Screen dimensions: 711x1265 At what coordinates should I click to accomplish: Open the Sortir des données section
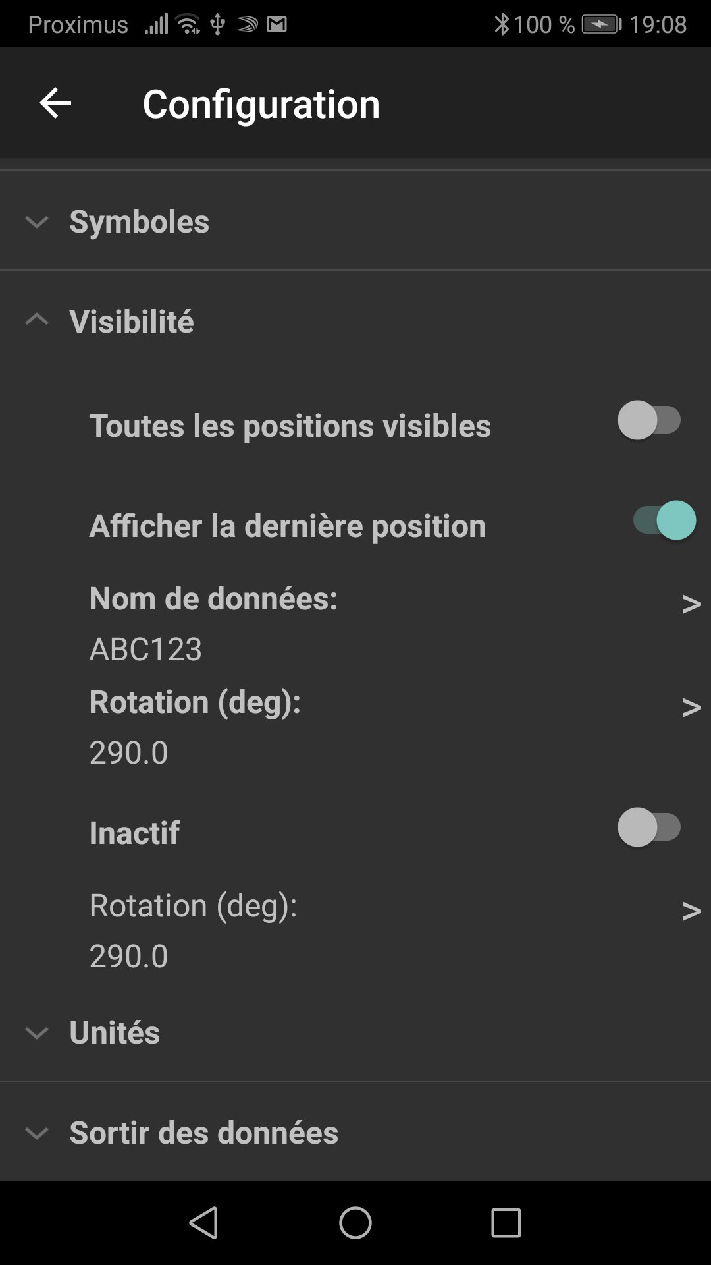[x=204, y=1133]
